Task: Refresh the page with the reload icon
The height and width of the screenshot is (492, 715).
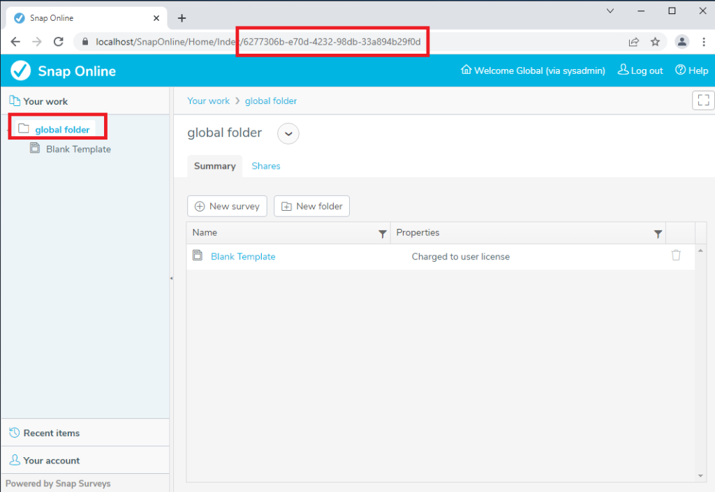Action: [x=58, y=42]
